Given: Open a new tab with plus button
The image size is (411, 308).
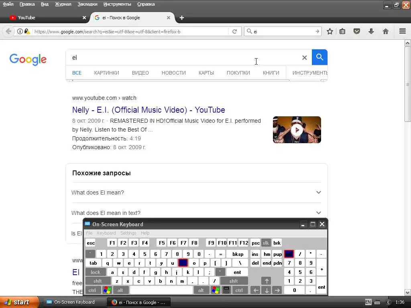Looking at the screenshot, I should pyautogui.click(x=182, y=18).
